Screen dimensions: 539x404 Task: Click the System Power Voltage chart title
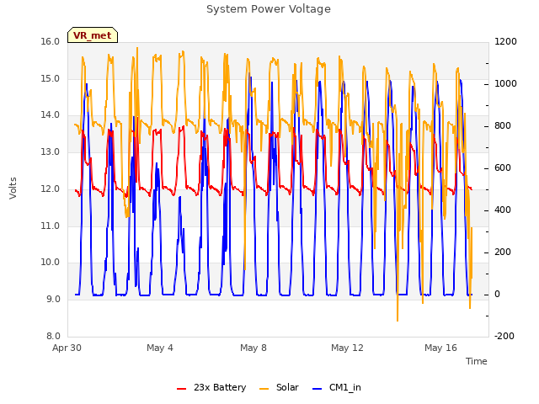pos(269,9)
